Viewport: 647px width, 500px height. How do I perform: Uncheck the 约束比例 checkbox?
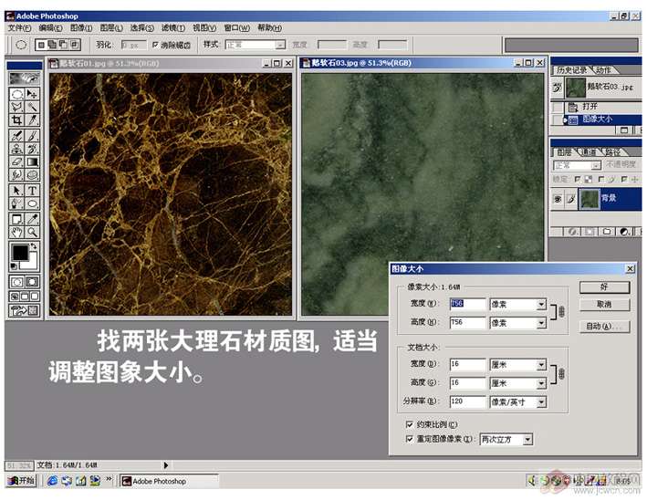(410, 424)
